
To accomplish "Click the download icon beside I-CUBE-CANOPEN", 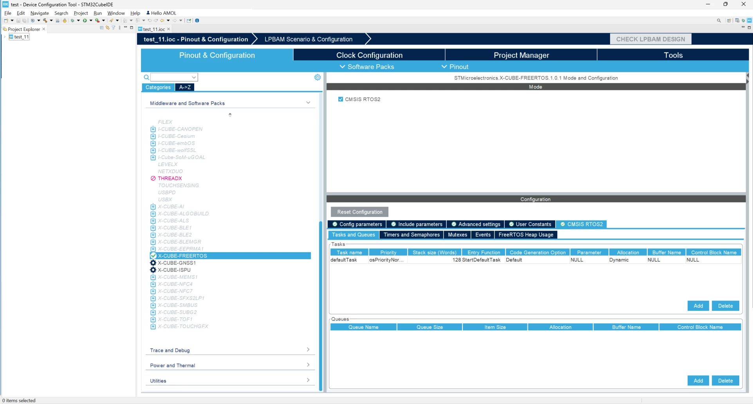I will (x=153, y=129).
